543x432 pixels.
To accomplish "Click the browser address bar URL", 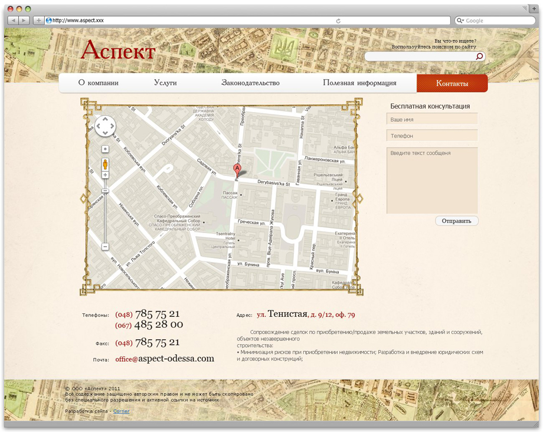I will pos(78,21).
